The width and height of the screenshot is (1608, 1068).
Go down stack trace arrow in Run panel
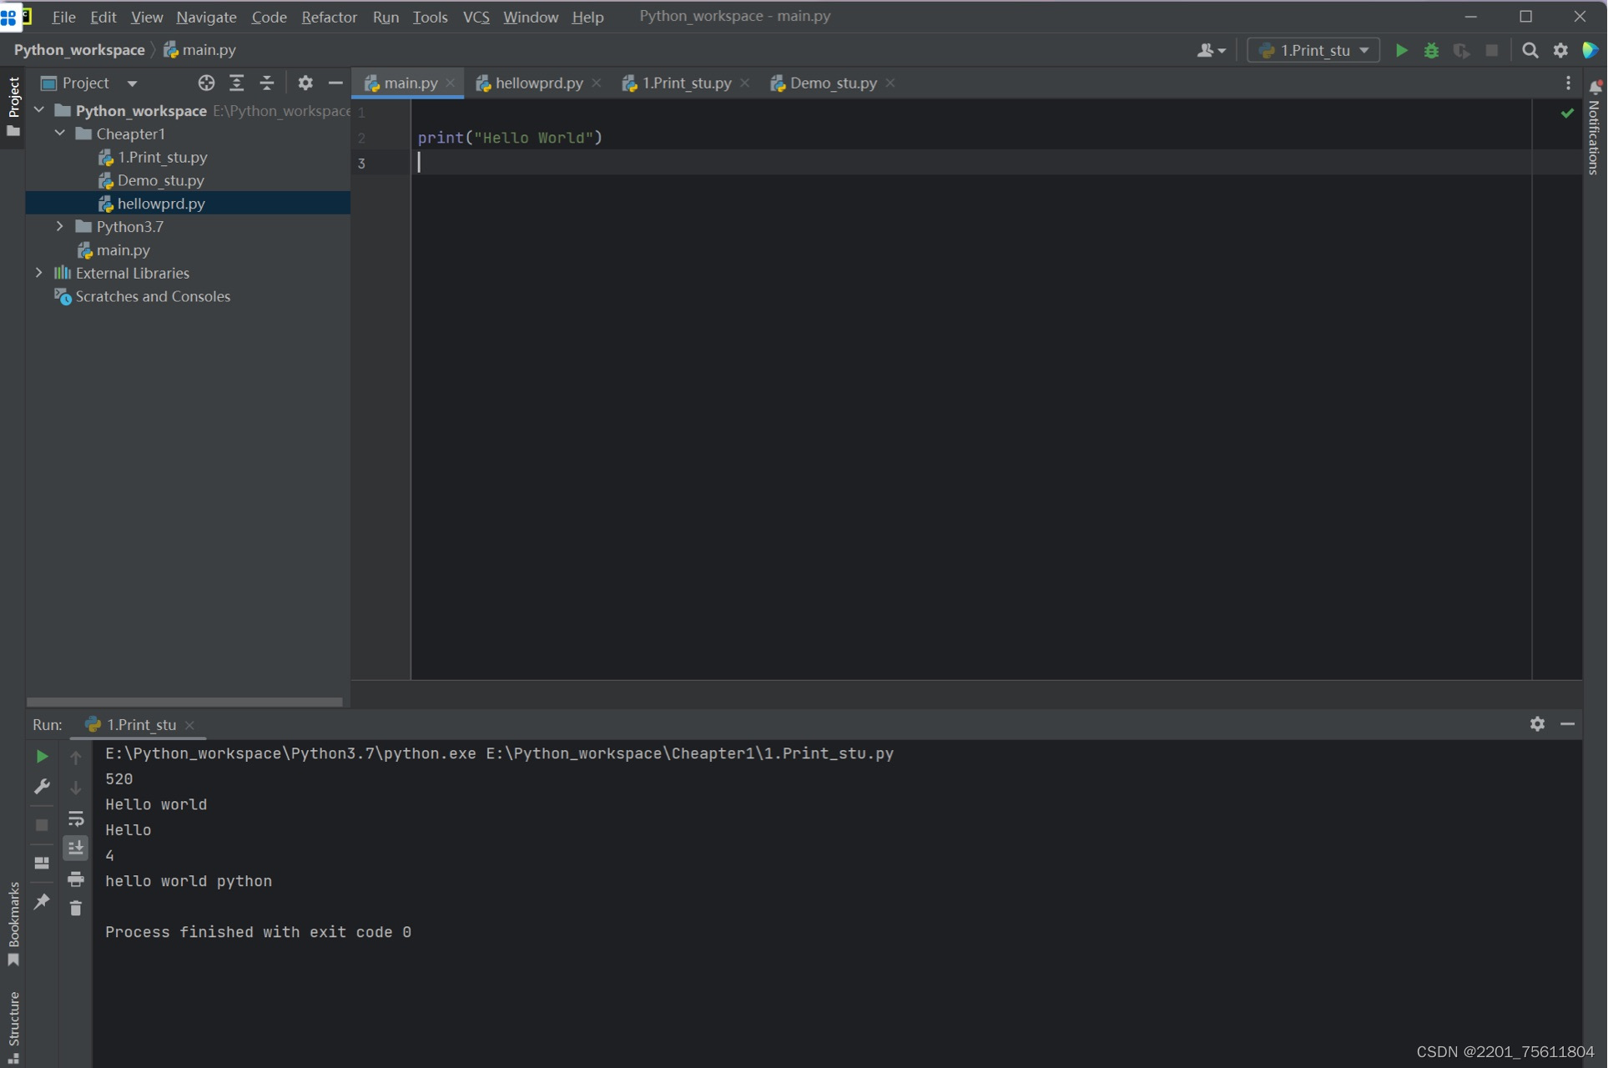[x=76, y=788]
